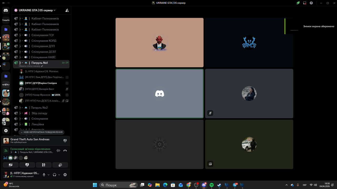Viewport: 337px width, 189px height.
Task: Mute the microphone in the user panel
Action: (x=44, y=175)
